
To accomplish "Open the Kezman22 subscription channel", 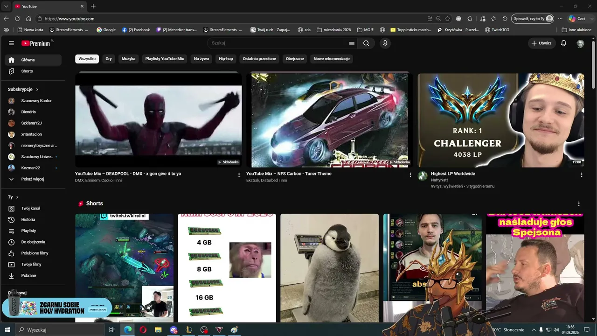I will pyautogui.click(x=33, y=168).
